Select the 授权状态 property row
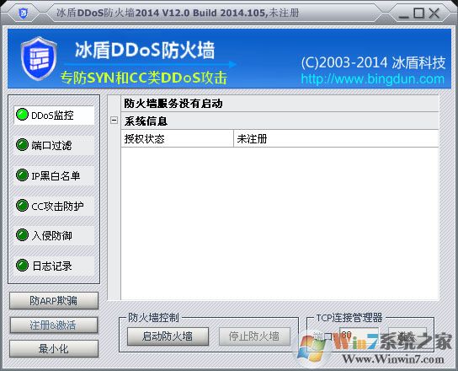This screenshot has width=458, height=371. coord(280,138)
